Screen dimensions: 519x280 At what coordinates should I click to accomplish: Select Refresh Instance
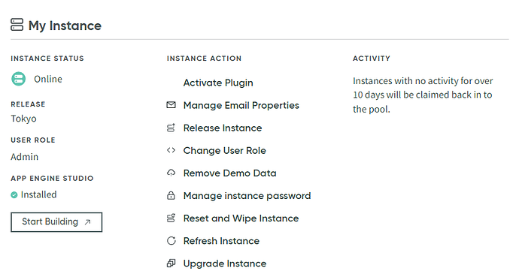coord(221,241)
